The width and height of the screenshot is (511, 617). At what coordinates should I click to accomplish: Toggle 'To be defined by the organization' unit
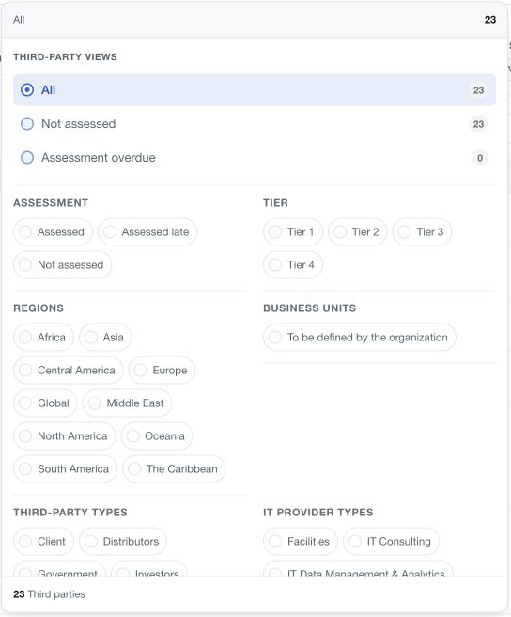[360, 338]
